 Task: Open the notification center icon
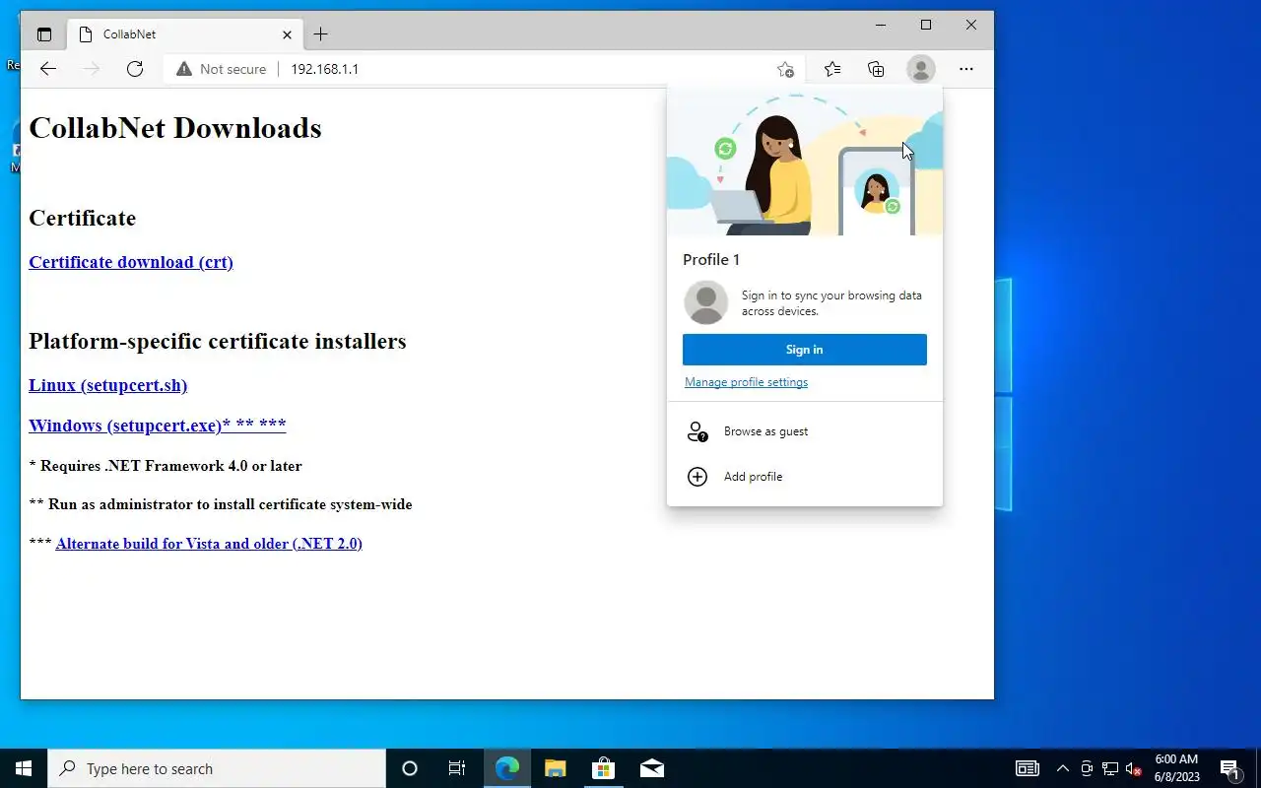click(x=1229, y=768)
